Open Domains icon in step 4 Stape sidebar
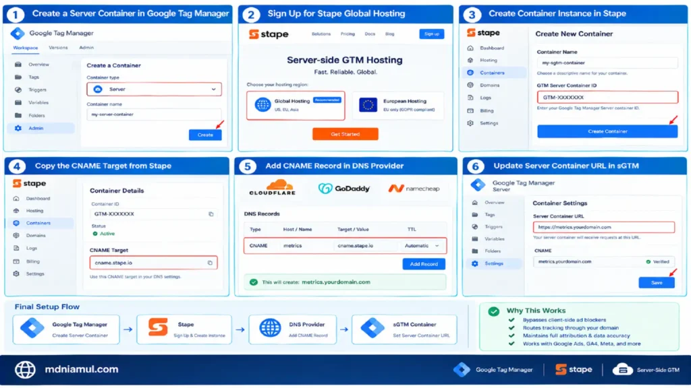691x388 pixels. point(16,235)
